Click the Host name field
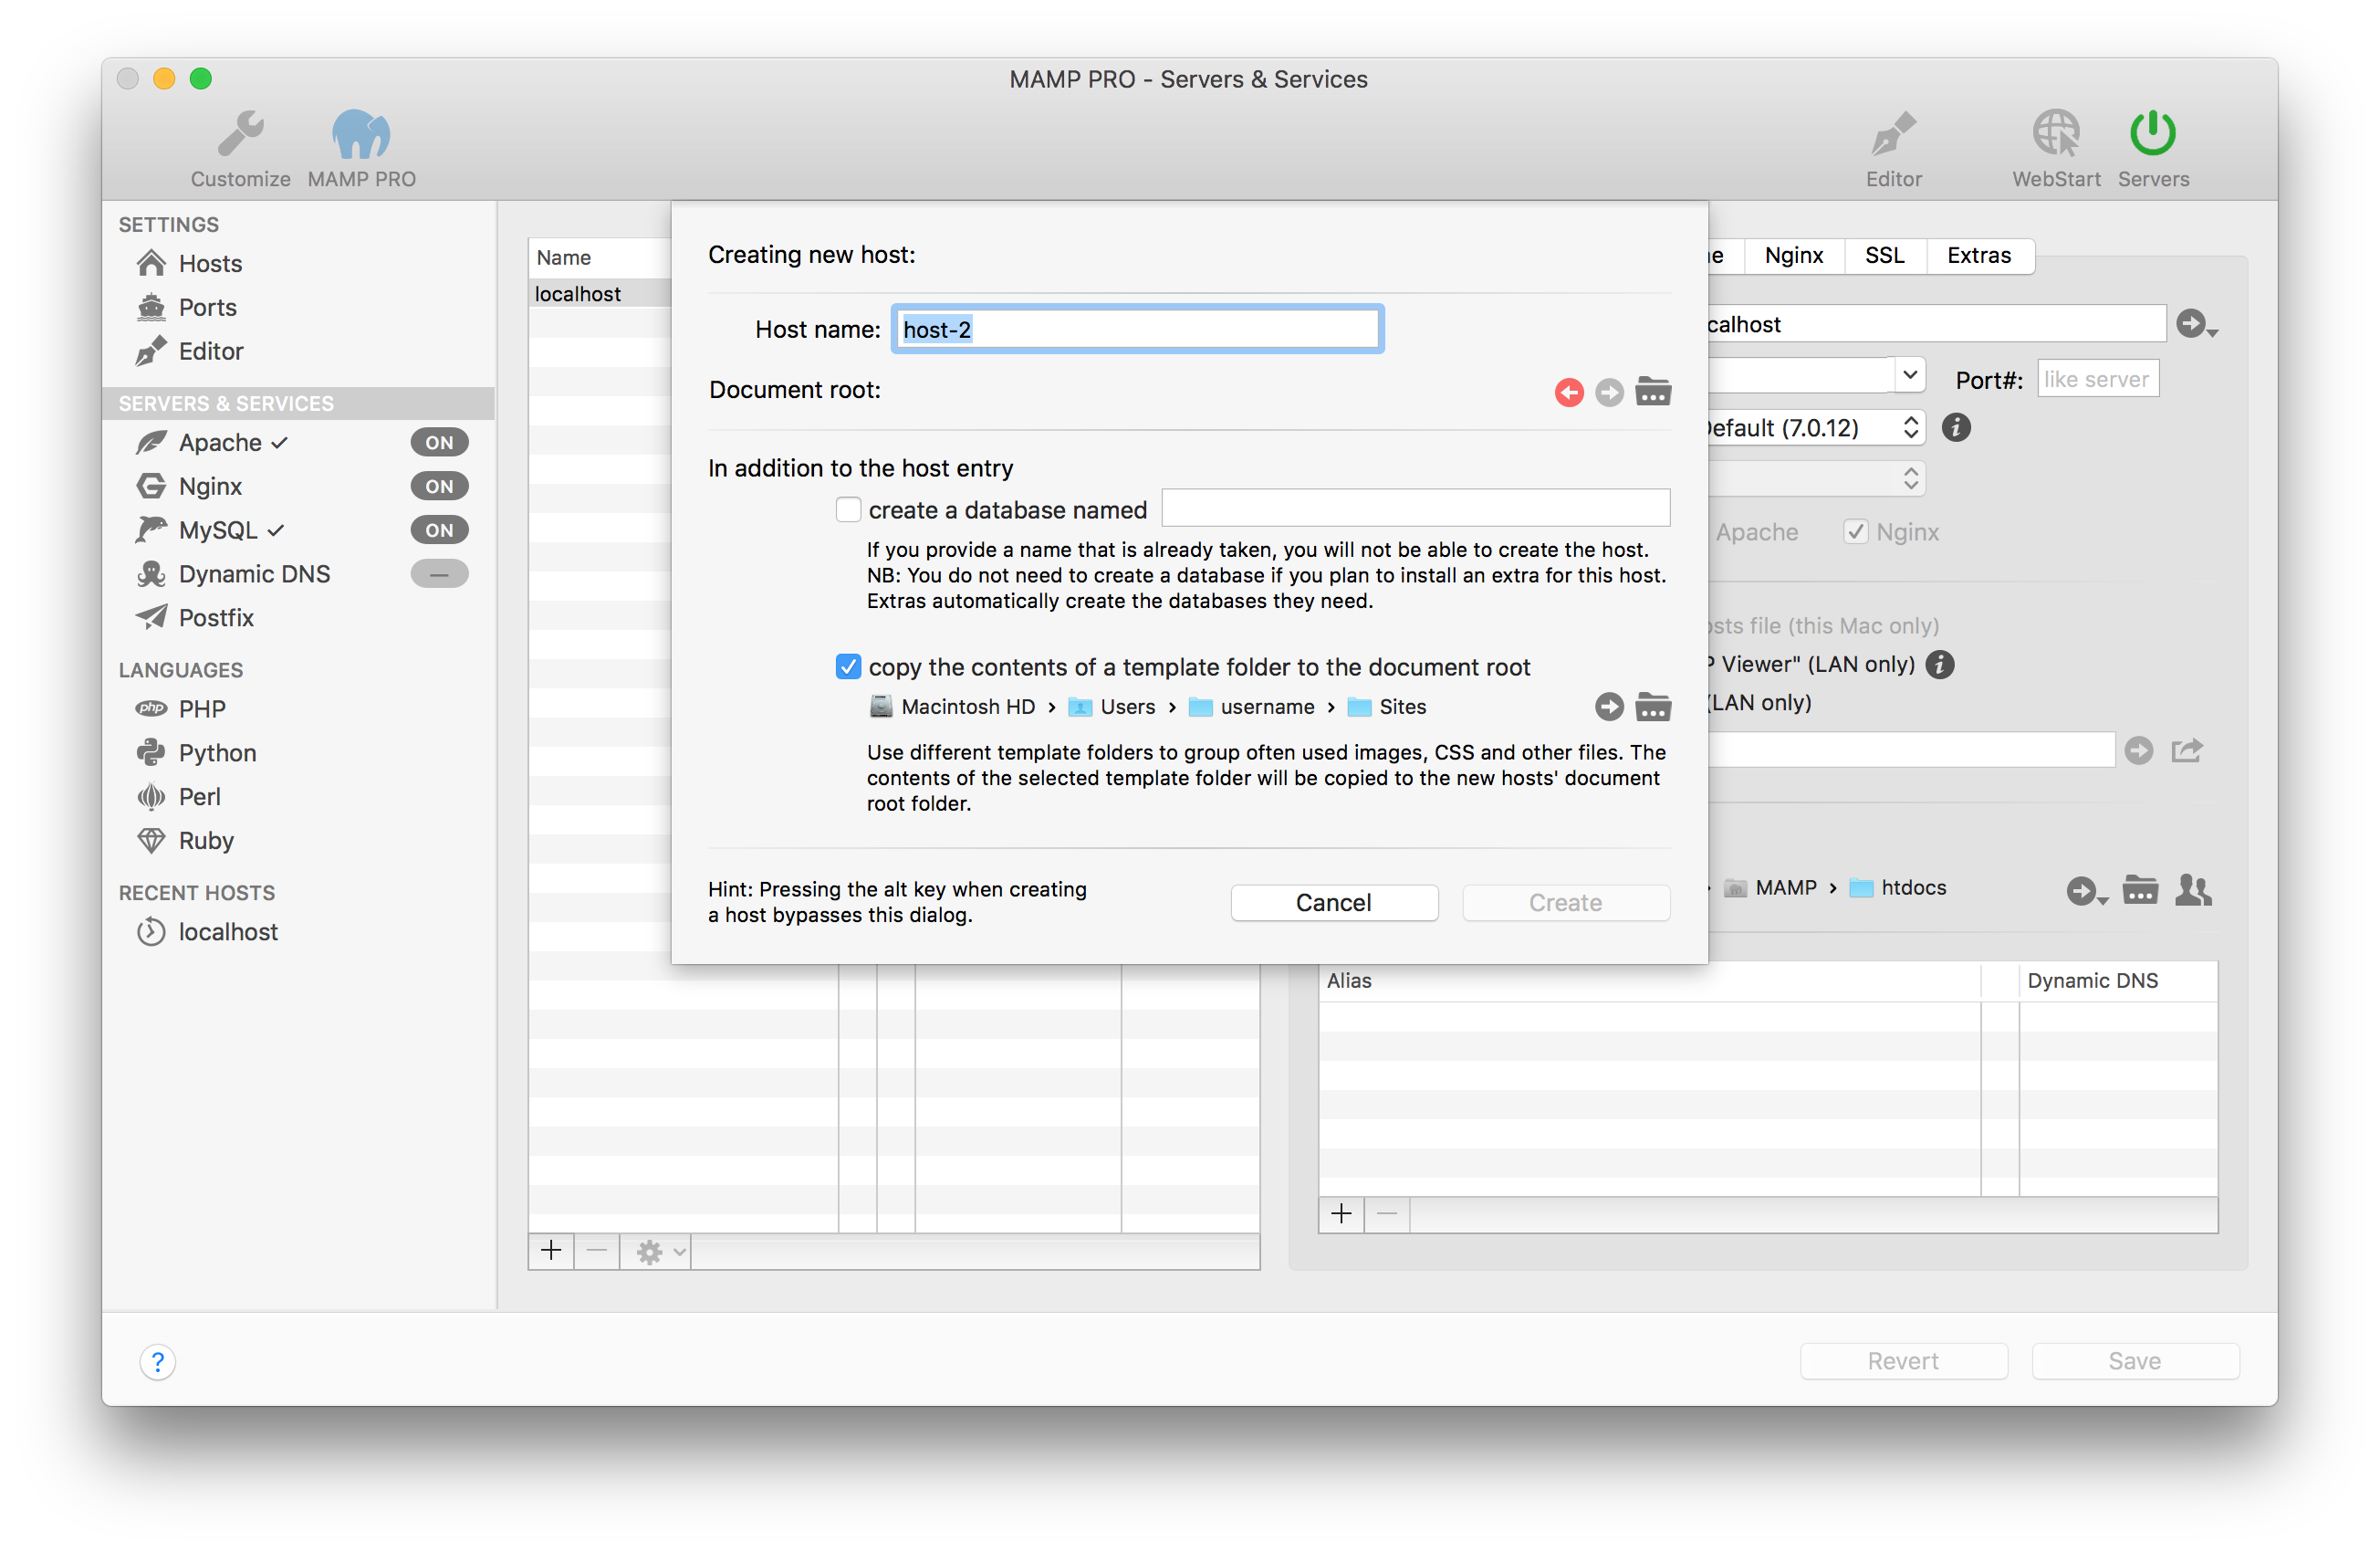Screen dimensions: 2380x1552 click(x=1137, y=330)
